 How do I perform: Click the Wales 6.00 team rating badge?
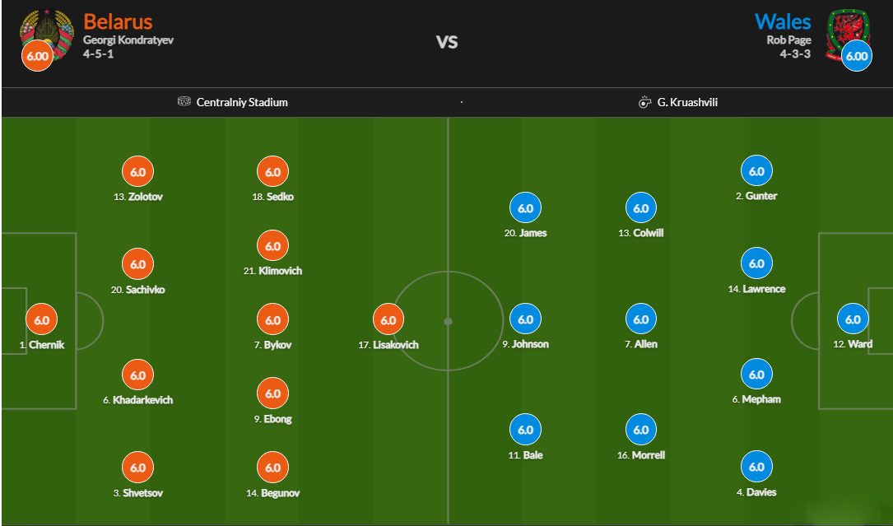pyautogui.click(x=857, y=57)
